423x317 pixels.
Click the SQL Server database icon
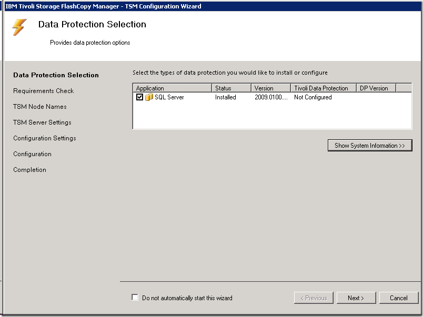pyautogui.click(x=149, y=97)
